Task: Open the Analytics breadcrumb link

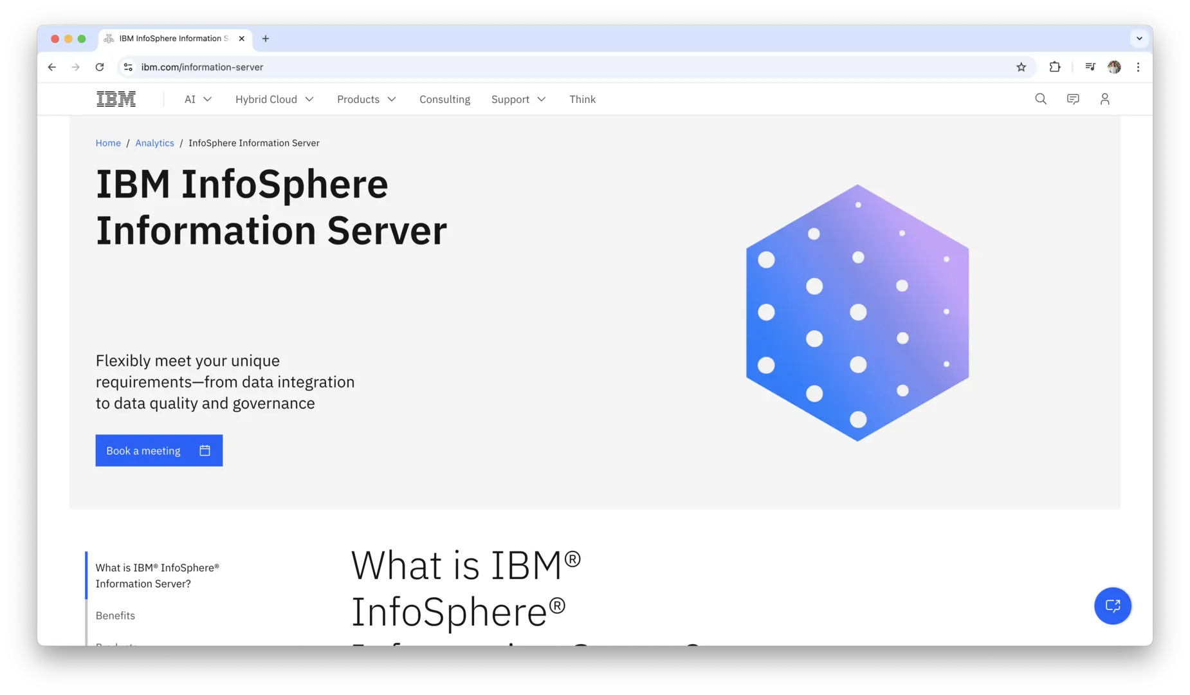Action: [x=154, y=143]
